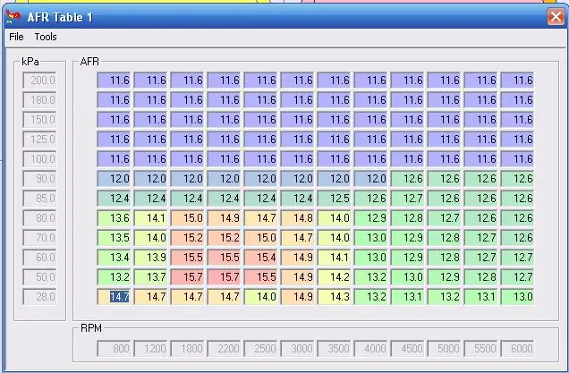Select the highlighted 14.7 cell at 28.0 kPa, 800 RPM

pyautogui.click(x=115, y=296)
